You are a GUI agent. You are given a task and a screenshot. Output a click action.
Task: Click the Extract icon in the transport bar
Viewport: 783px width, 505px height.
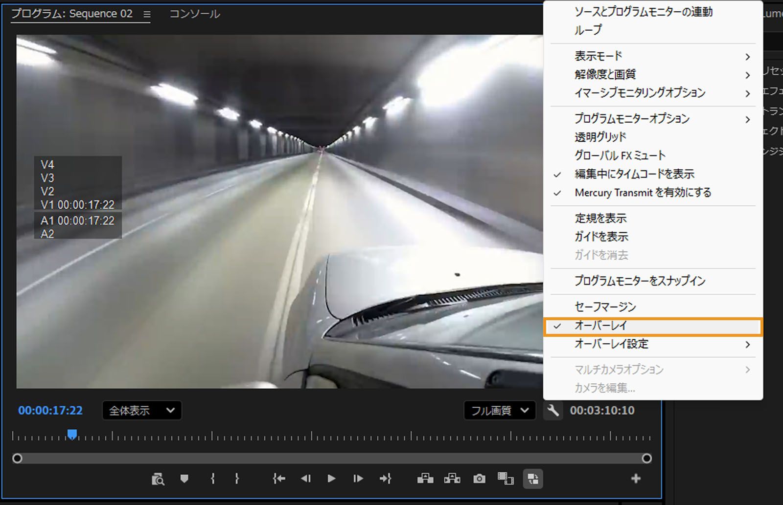(453, 479)
